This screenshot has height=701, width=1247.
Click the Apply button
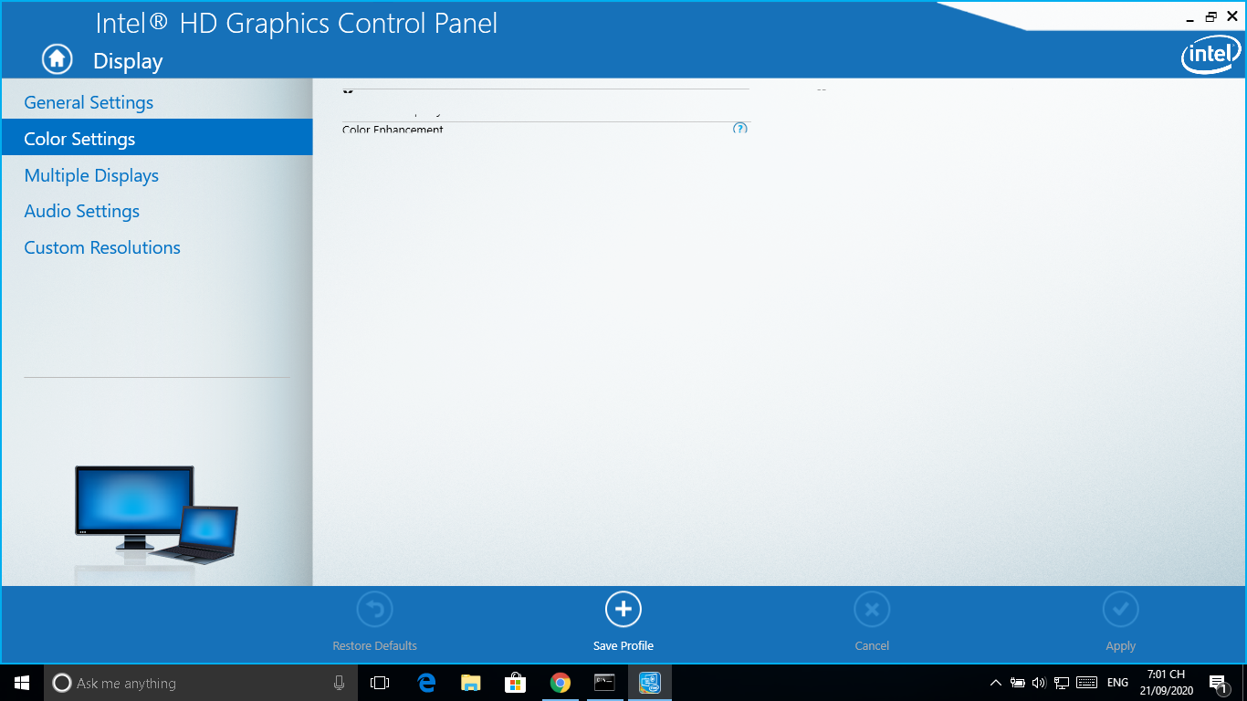[x=1120, y=621]
